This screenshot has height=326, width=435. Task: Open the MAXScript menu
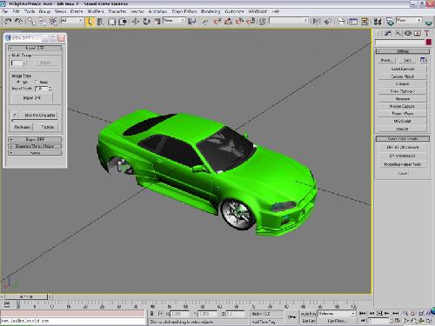(258, 11)
